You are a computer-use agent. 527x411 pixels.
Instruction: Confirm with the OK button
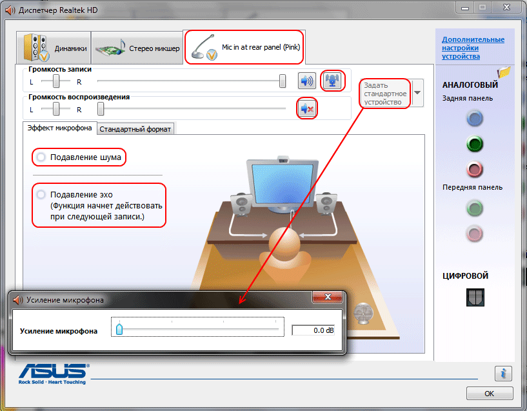490,393
